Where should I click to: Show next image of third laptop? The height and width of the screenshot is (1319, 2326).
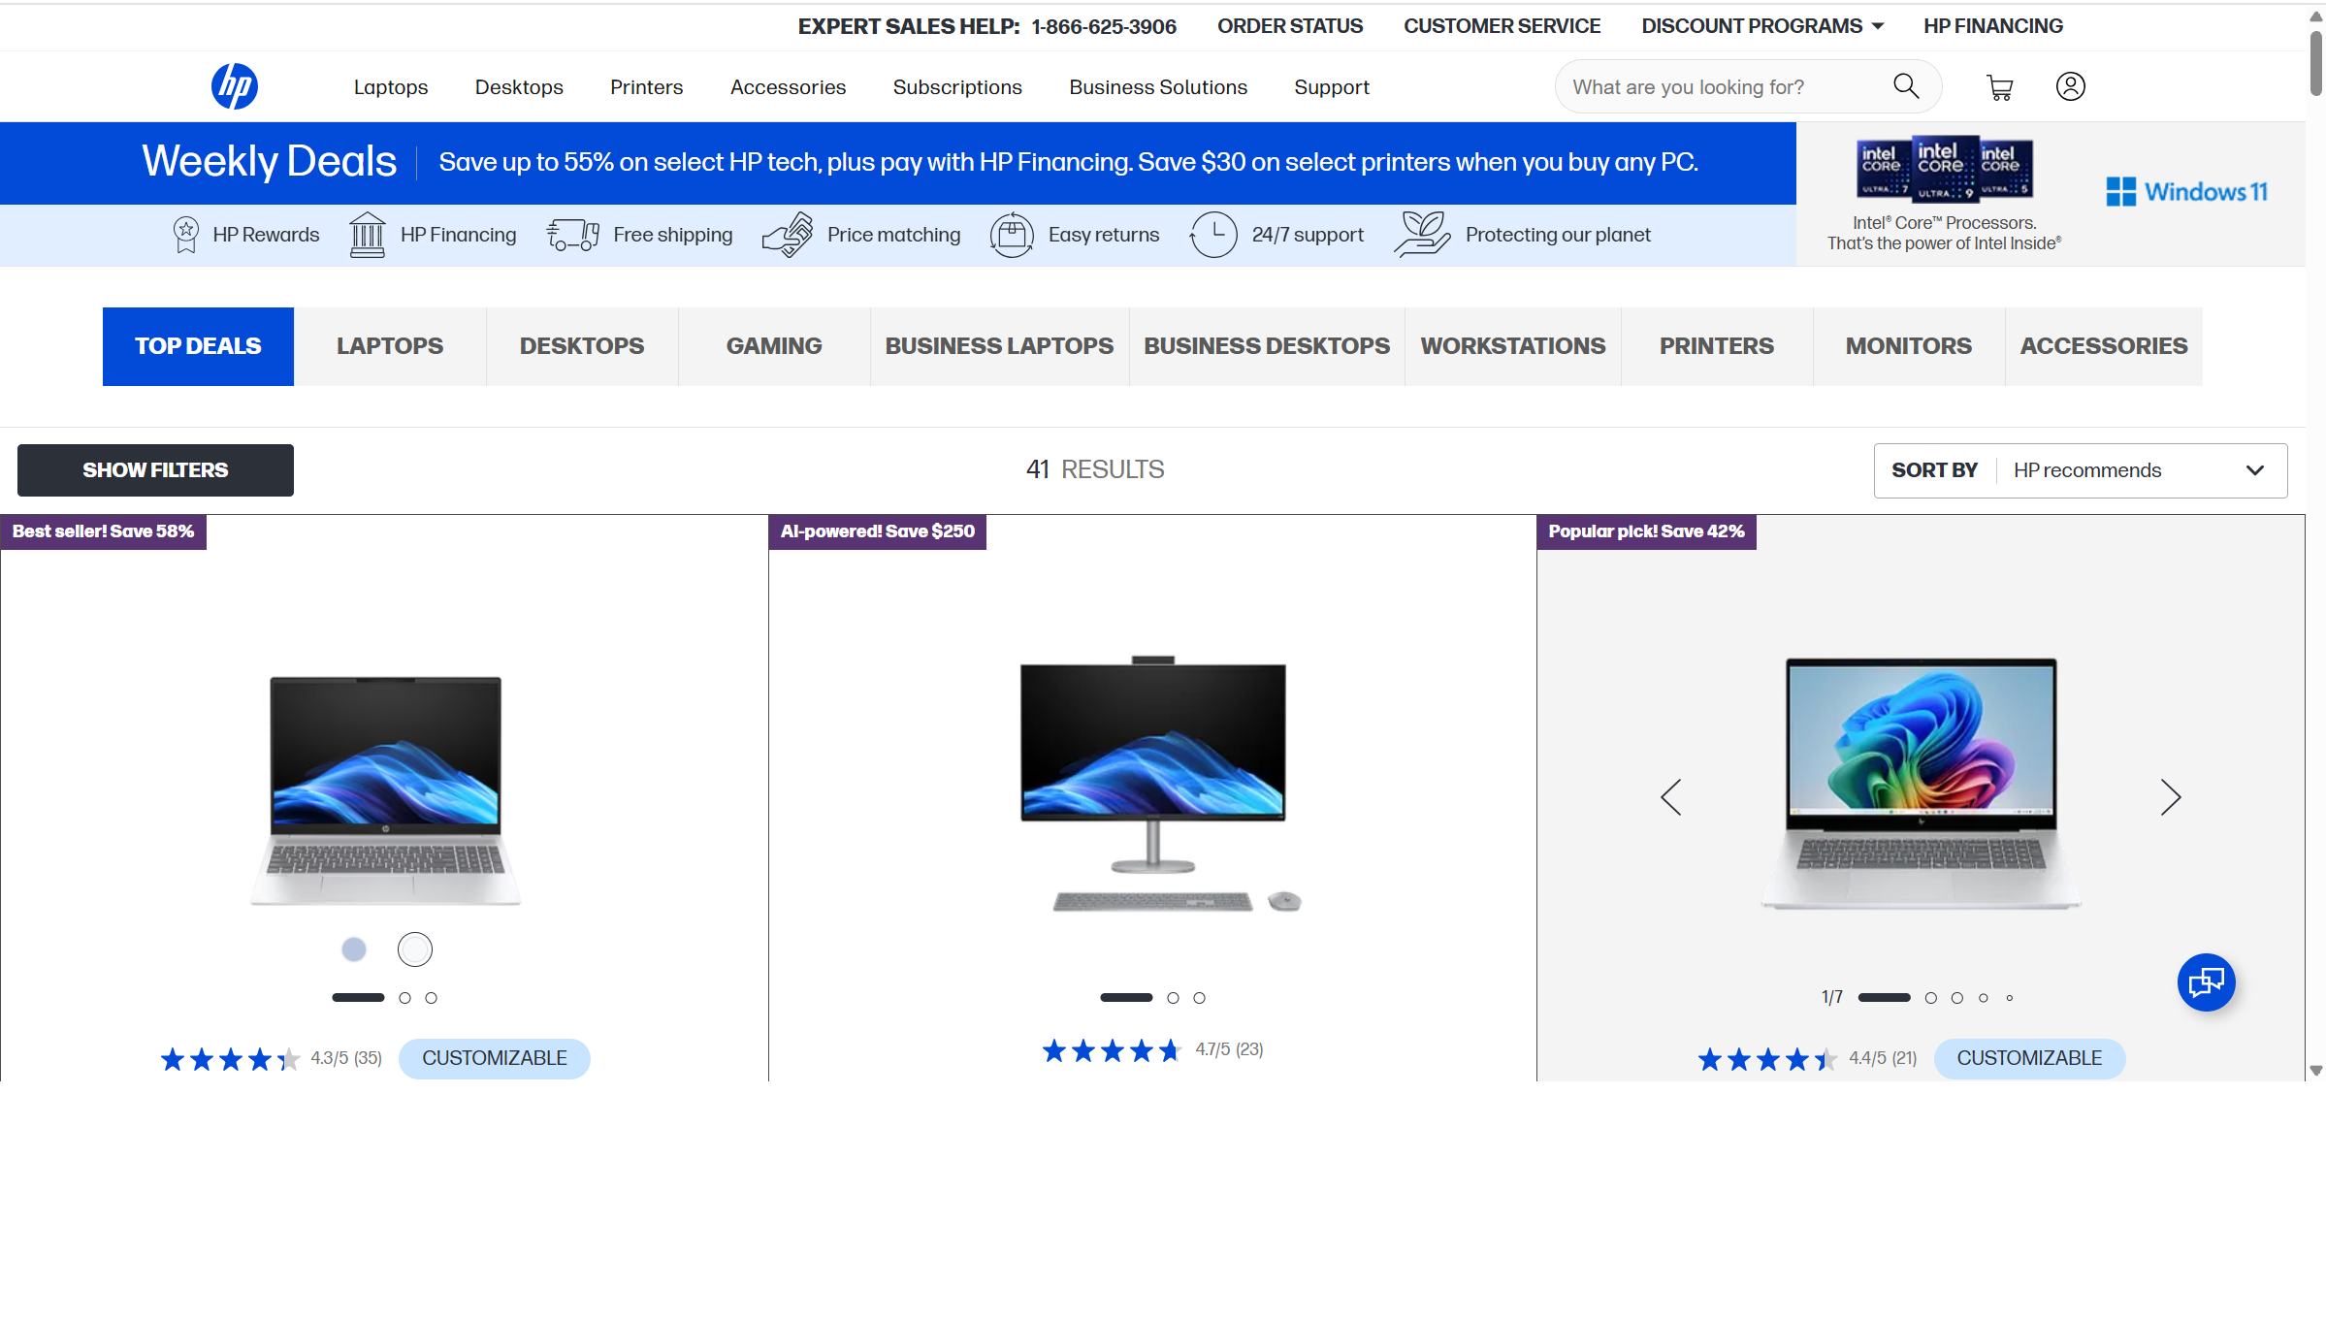pyautogui.click(x=2170, y=797)
